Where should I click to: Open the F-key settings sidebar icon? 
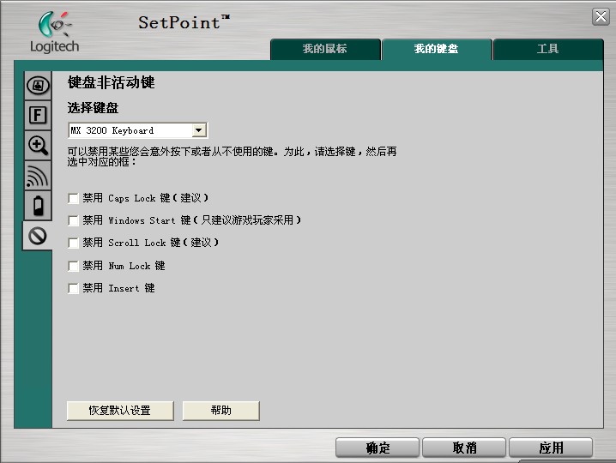coord(38,115)
